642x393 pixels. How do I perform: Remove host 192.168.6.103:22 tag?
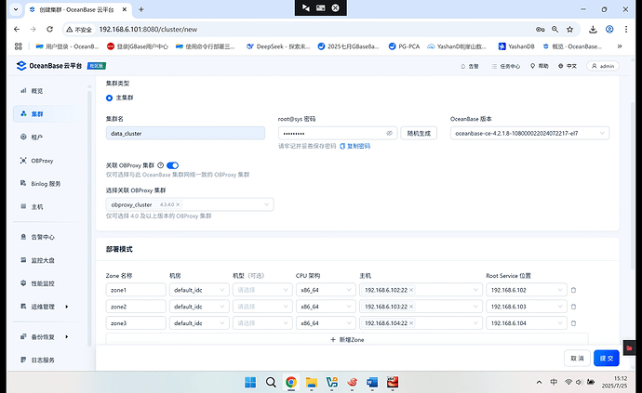tap(411, 307)
